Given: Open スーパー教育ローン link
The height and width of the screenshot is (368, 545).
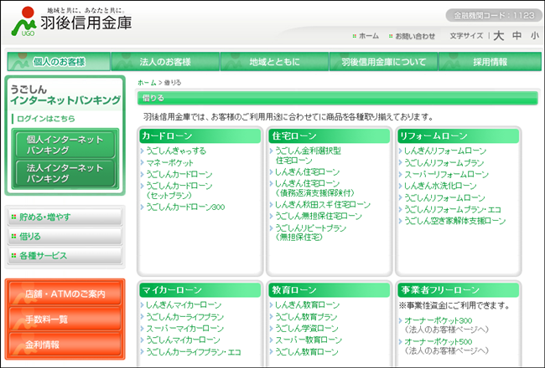Looking at the screenshot, I should (x=309, y=340).
